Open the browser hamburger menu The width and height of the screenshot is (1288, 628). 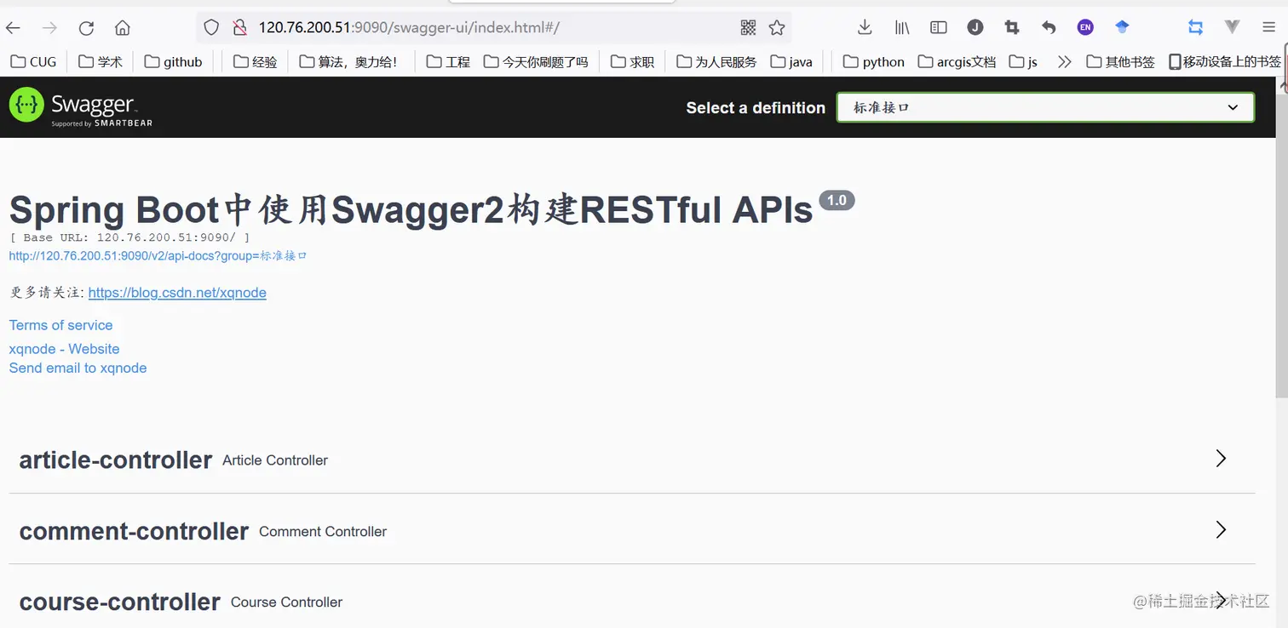tap(1268, 27)
